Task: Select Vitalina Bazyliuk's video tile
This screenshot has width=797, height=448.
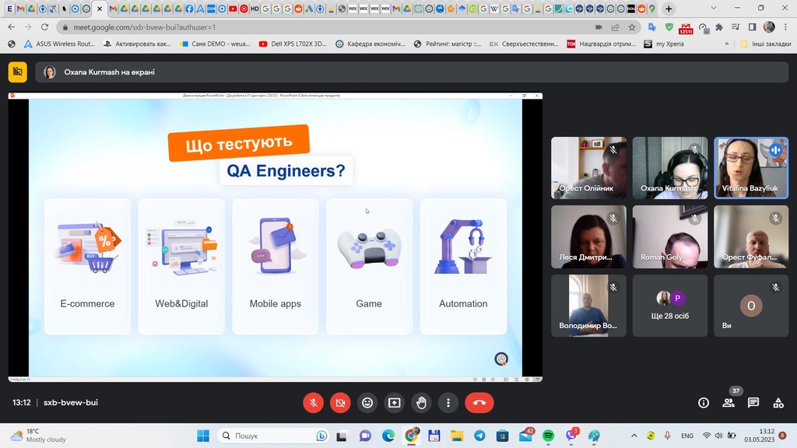Action: click(x=750, y=167)
